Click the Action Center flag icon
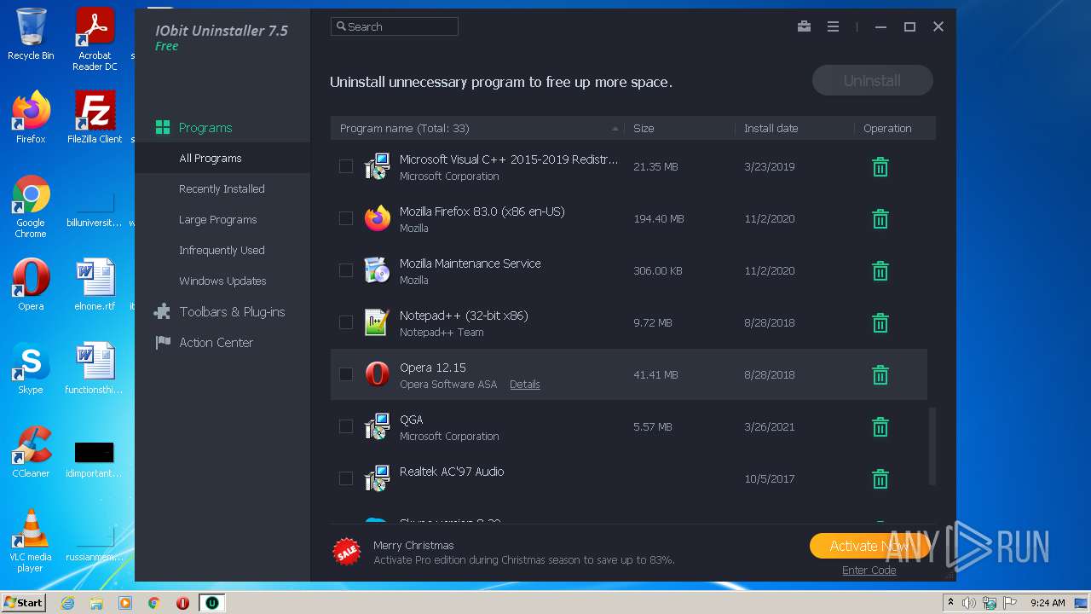The height and width of the screenshot is (614, 1091). (x=162, y=343)
